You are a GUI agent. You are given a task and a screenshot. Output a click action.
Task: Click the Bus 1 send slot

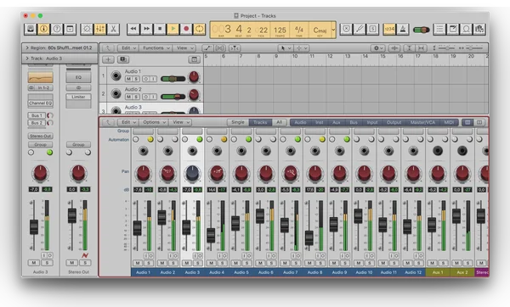coord(37,115)
